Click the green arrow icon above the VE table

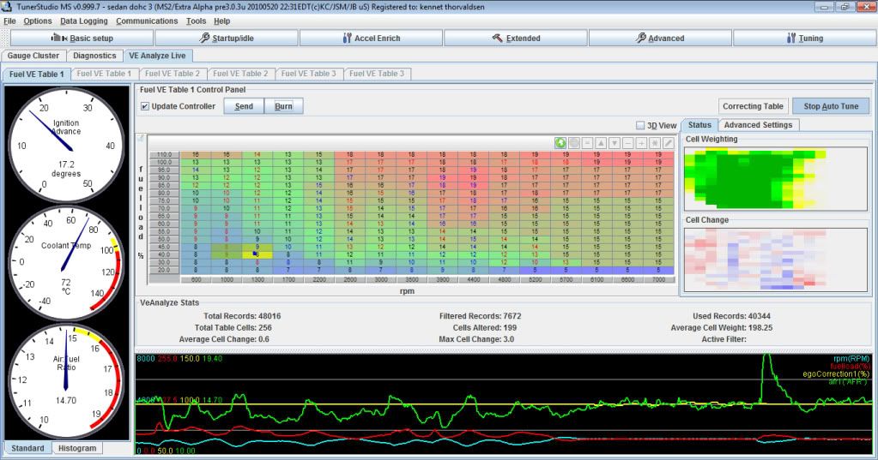(x=560, y=142)
